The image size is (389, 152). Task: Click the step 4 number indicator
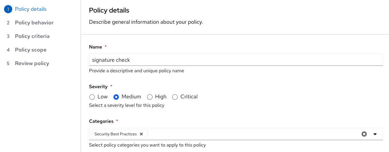[8, 50]
